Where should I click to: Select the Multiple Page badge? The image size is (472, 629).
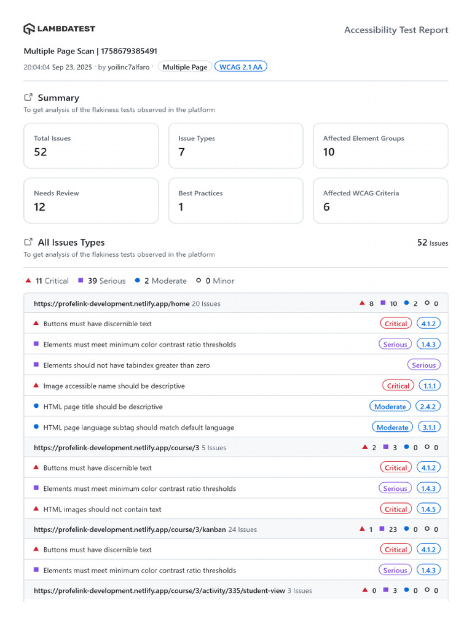click(185, 67)
